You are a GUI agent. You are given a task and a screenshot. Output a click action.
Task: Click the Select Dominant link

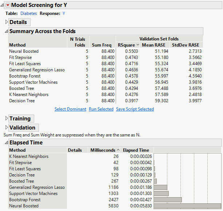[70, 109]
